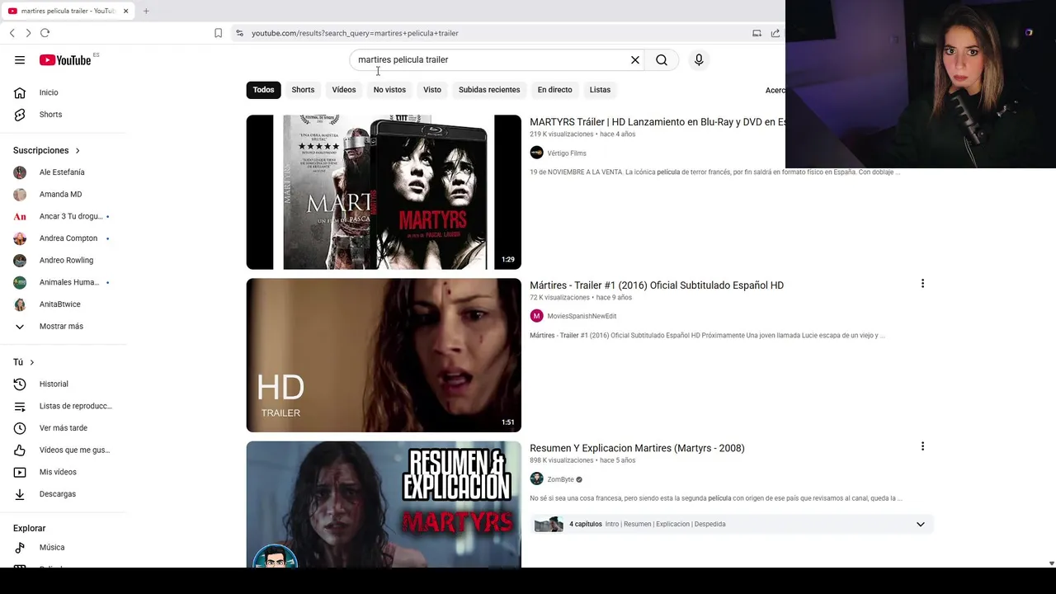The height and width of the screenshot is (594, 1056).
Task: Close the martires pelicula trailer tab
Action: click(126, 11)
